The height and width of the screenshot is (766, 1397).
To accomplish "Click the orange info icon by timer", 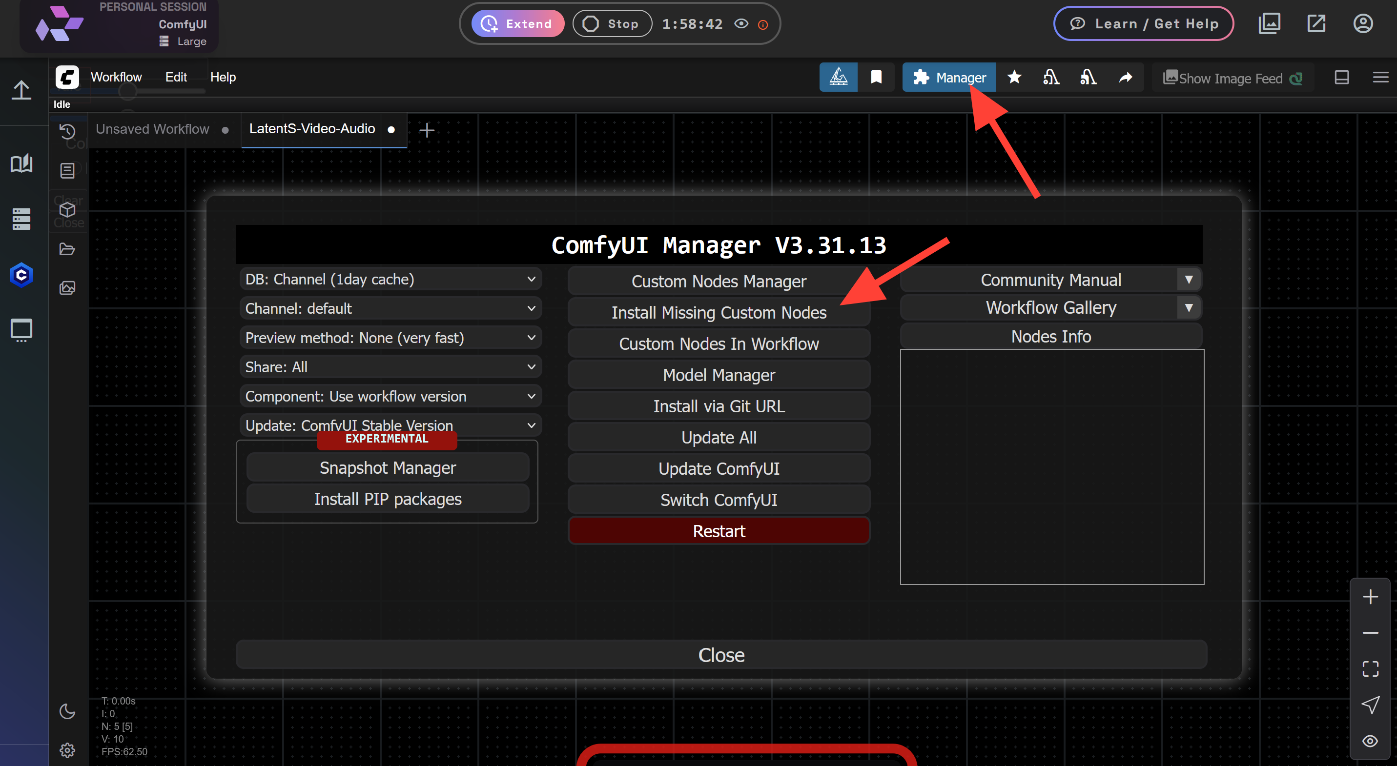I will pyautogui.click(x=762, y=25).
